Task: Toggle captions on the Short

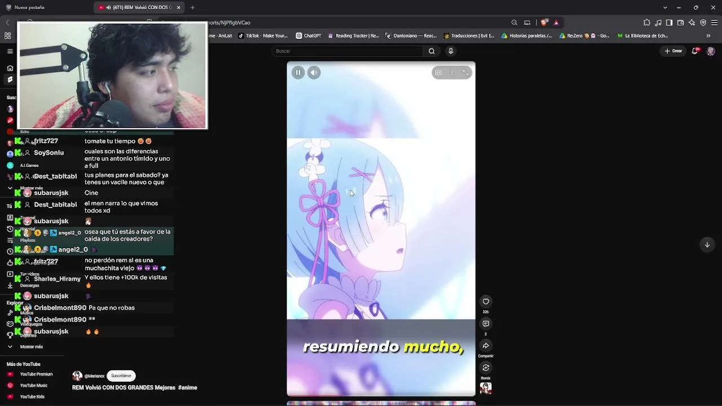Action: (x=438, y=73)
